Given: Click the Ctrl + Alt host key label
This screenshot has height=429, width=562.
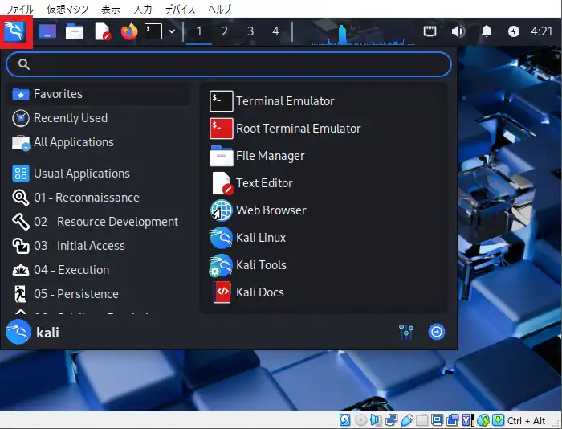Looking at the screenshot, I should pos(526,420).
